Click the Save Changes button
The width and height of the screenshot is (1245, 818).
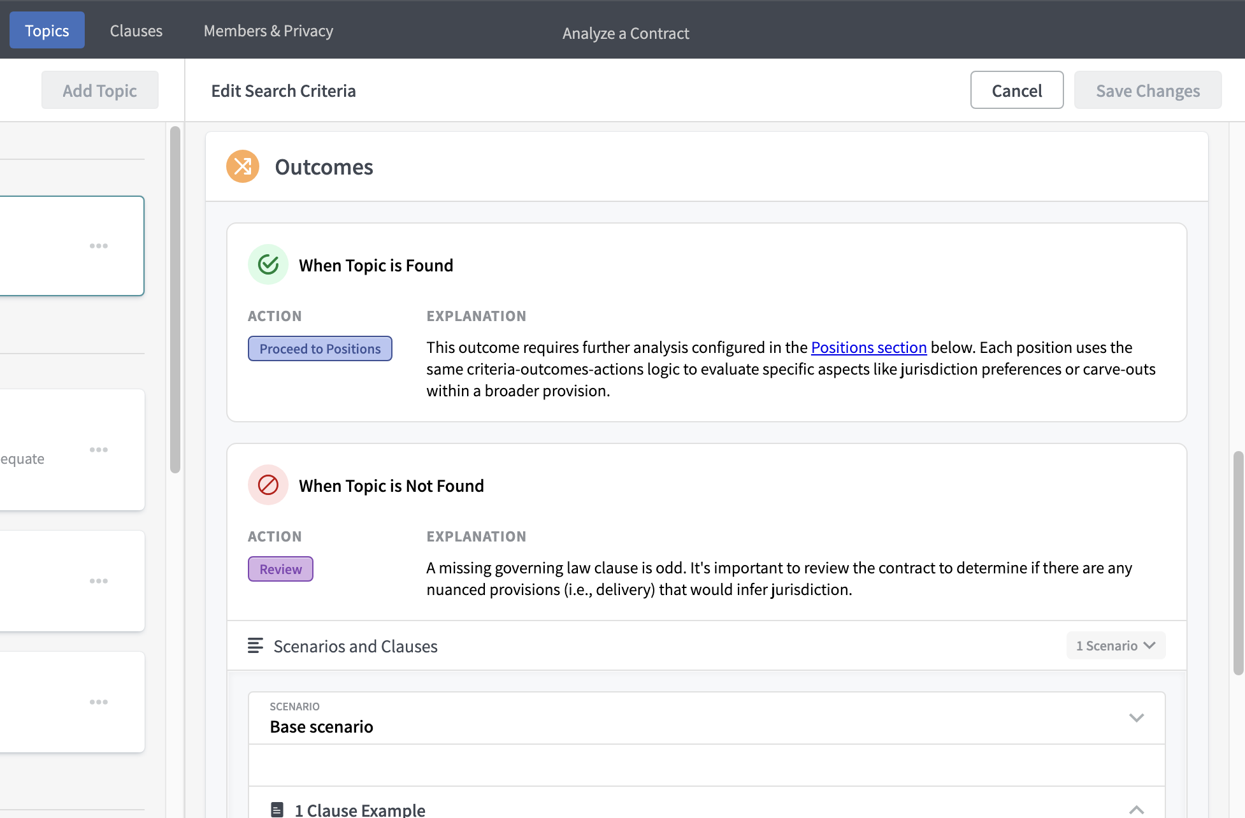pos(1148,90)
